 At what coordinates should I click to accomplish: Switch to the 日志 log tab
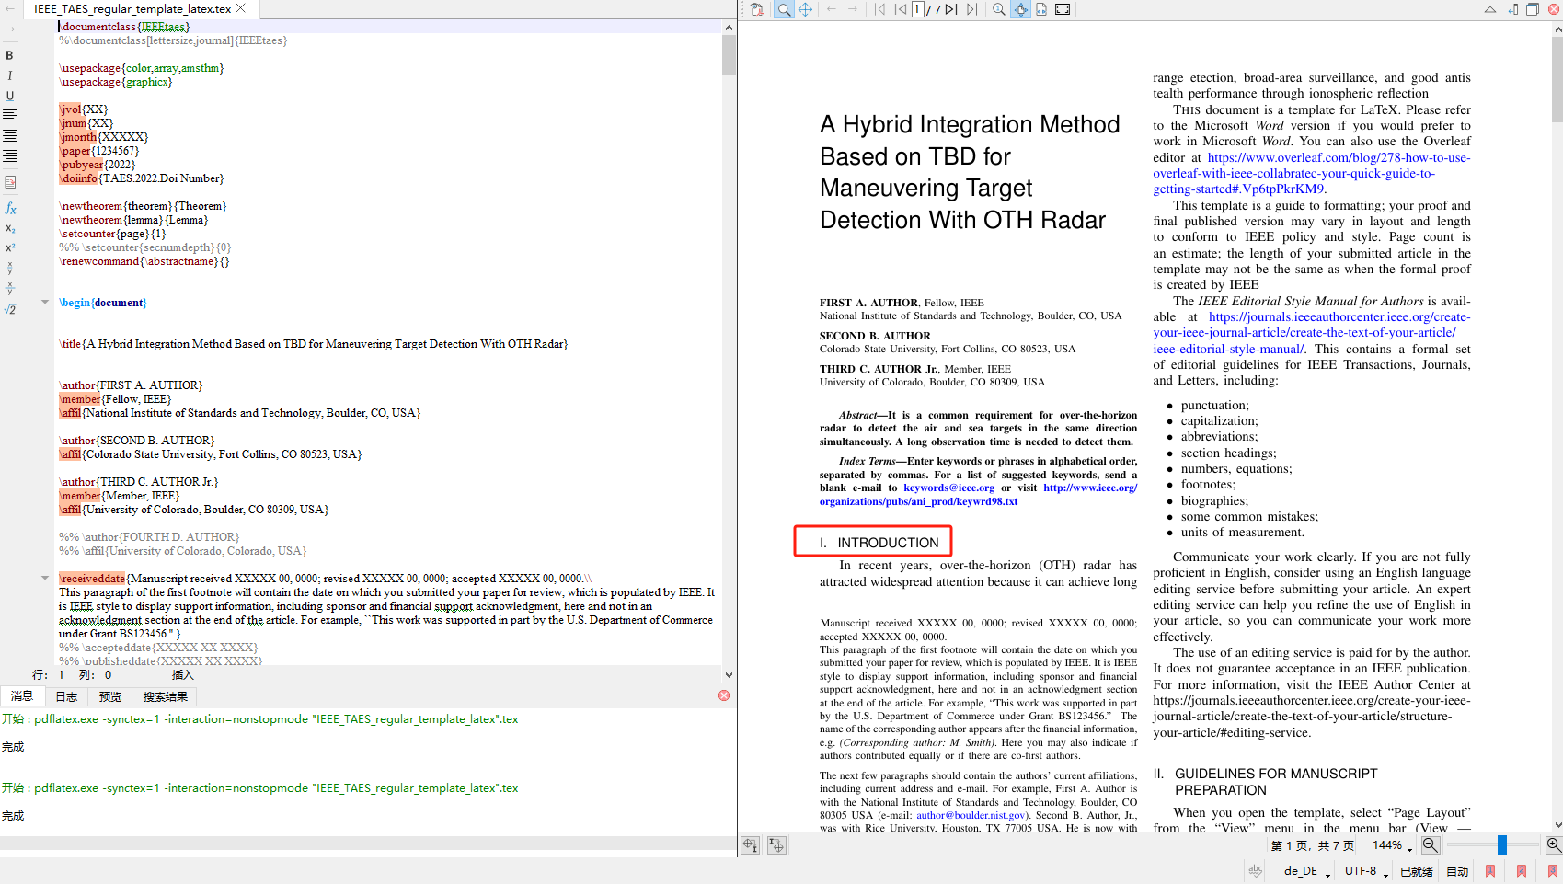(66, 696)
